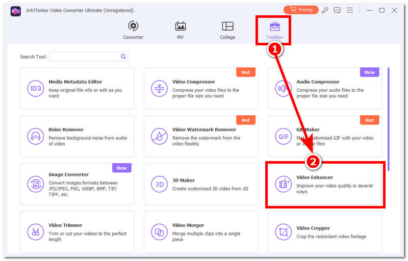
Task: Open the Image Converter title
Action: (x=69, y=174)
